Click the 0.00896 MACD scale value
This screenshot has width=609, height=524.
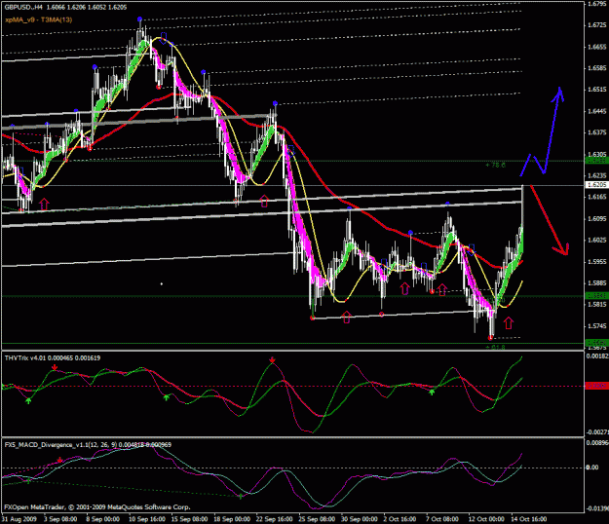click(597, 442)
